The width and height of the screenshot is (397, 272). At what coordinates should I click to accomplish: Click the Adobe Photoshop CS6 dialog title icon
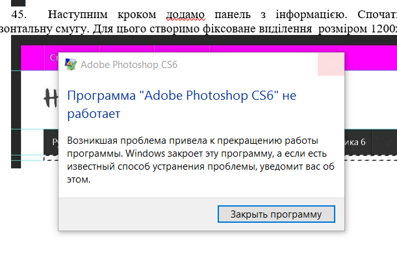point(70,65)
